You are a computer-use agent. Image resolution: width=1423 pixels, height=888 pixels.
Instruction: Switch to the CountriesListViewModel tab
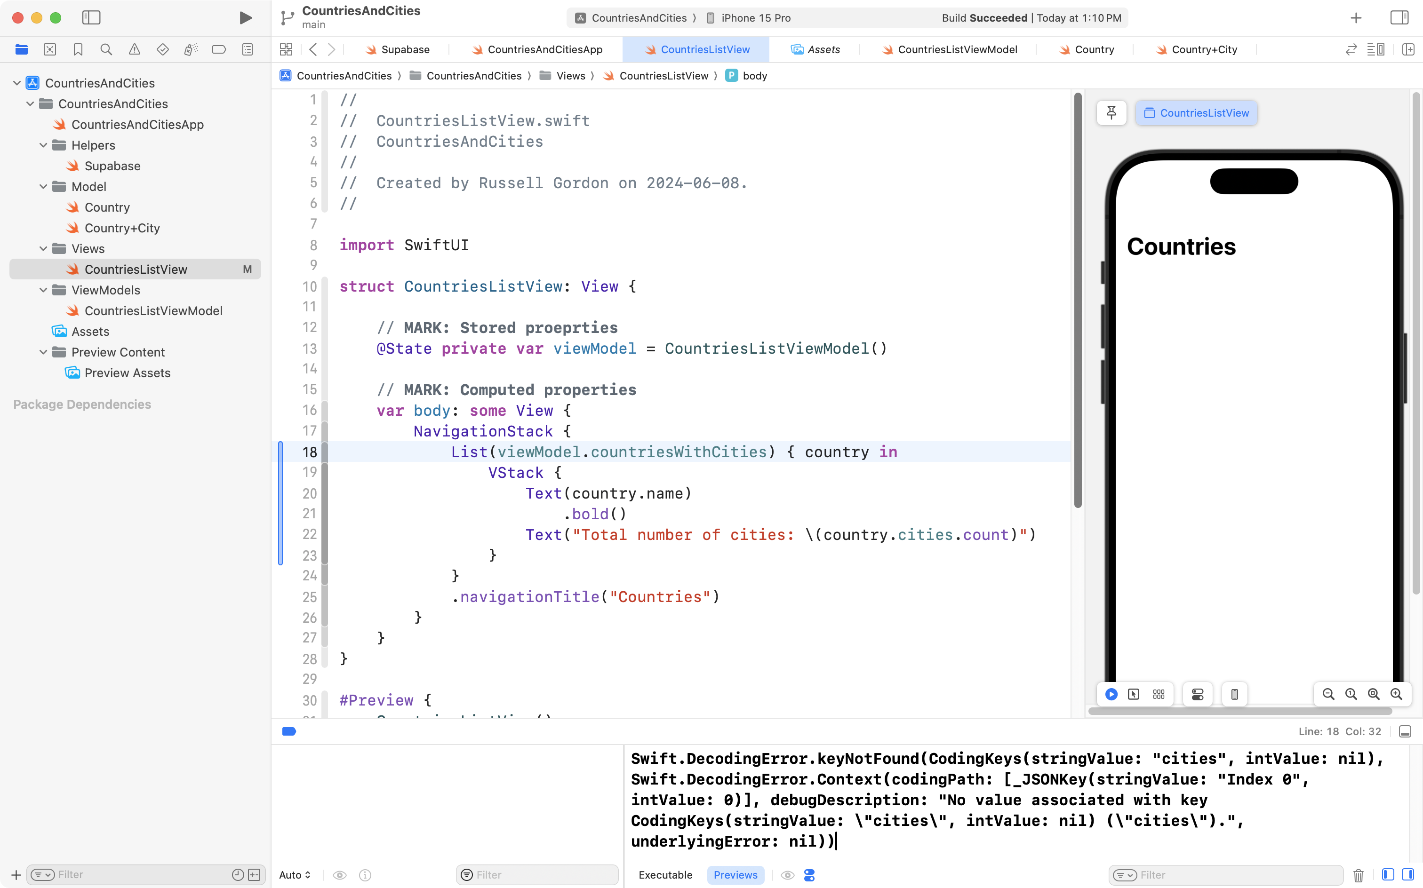[957, 49]
